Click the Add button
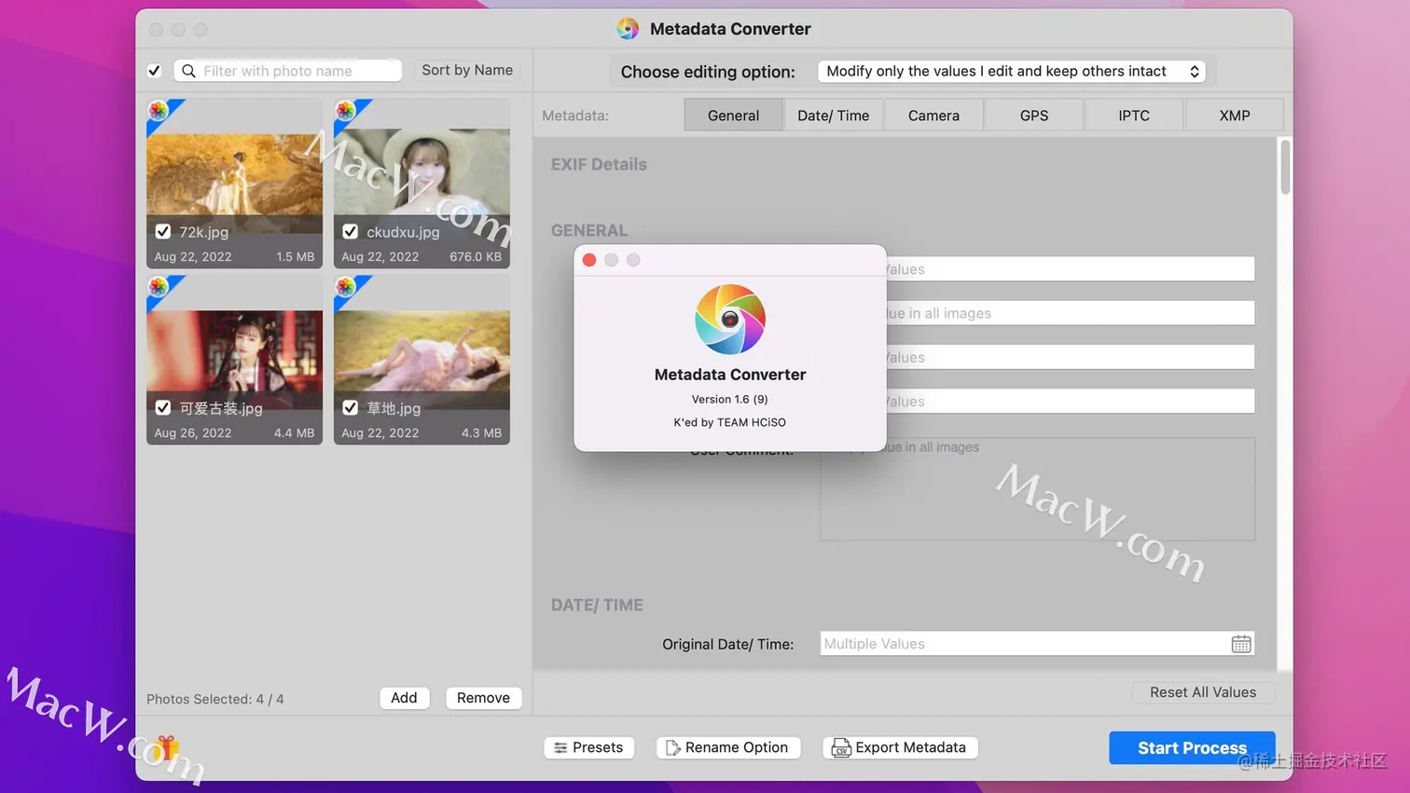Viewport: 1410px width, 793px height. [404, 698]
